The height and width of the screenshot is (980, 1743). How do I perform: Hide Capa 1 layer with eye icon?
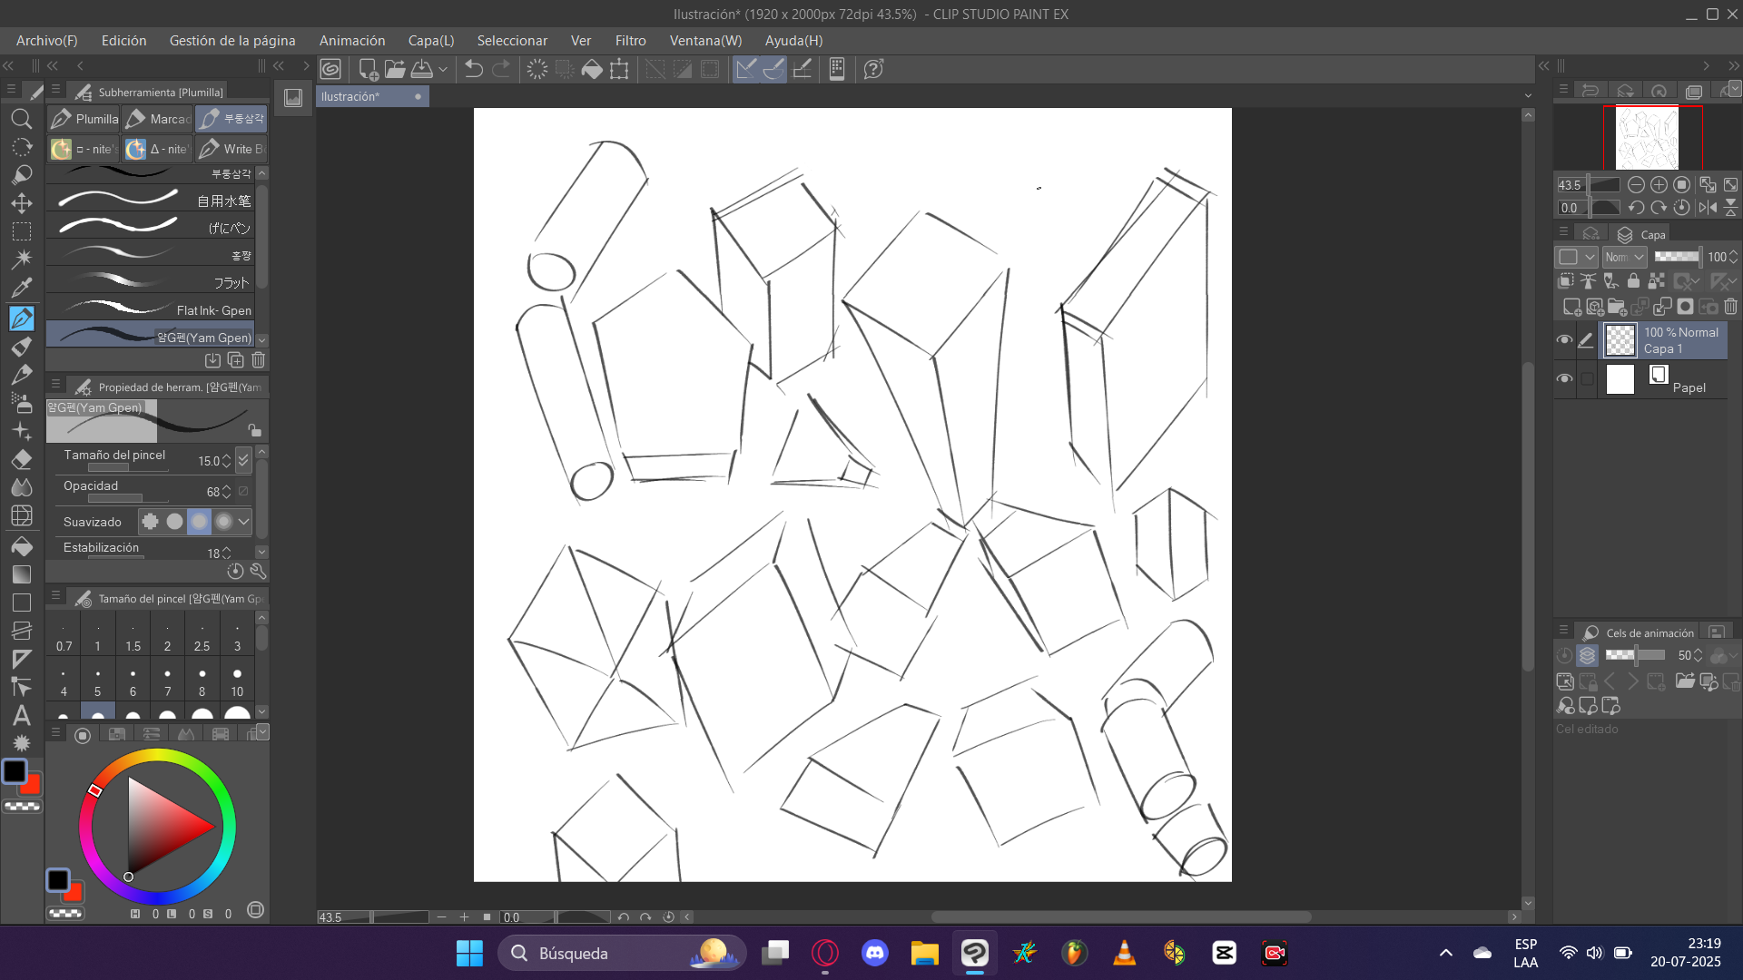click(1564, 339)
